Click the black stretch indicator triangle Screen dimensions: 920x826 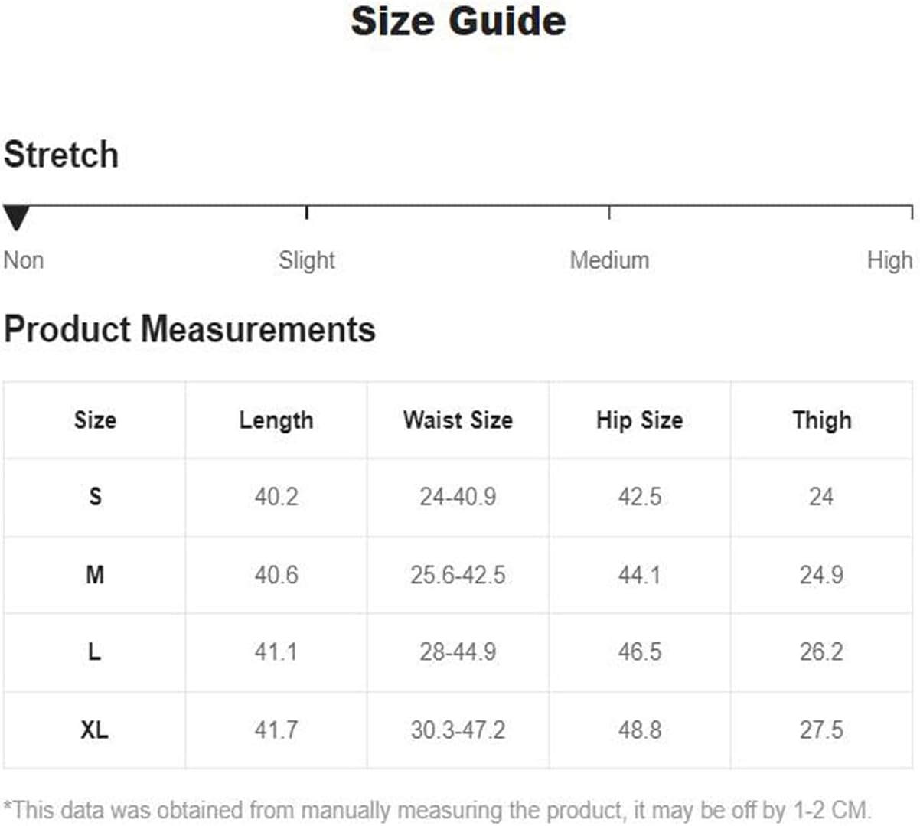tap(15, 218)
